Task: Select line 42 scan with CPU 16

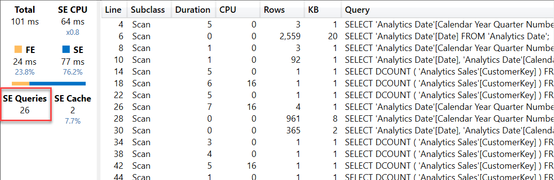Action: (327, 166)
